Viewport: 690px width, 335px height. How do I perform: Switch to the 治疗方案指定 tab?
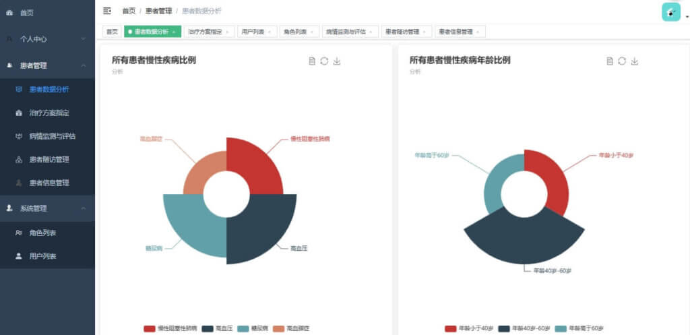pyautogui.click(x=209, y=32)
